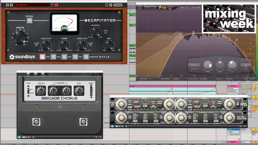Click Copy in the Pro-Q 2 header
This screenshot has width=258, height=145.
click(x=198, y=8)
